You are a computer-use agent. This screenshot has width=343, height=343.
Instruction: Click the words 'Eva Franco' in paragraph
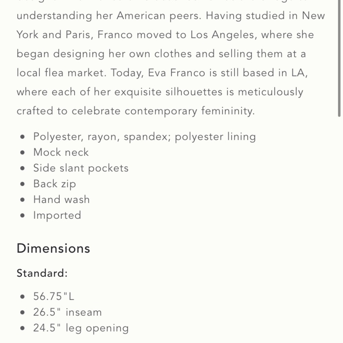pos(177,73)
